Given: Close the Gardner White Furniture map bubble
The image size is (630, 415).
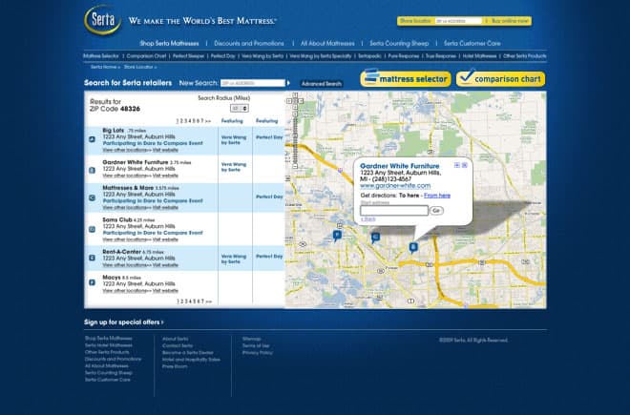Looking at the screenshot, I should [465, 165].
